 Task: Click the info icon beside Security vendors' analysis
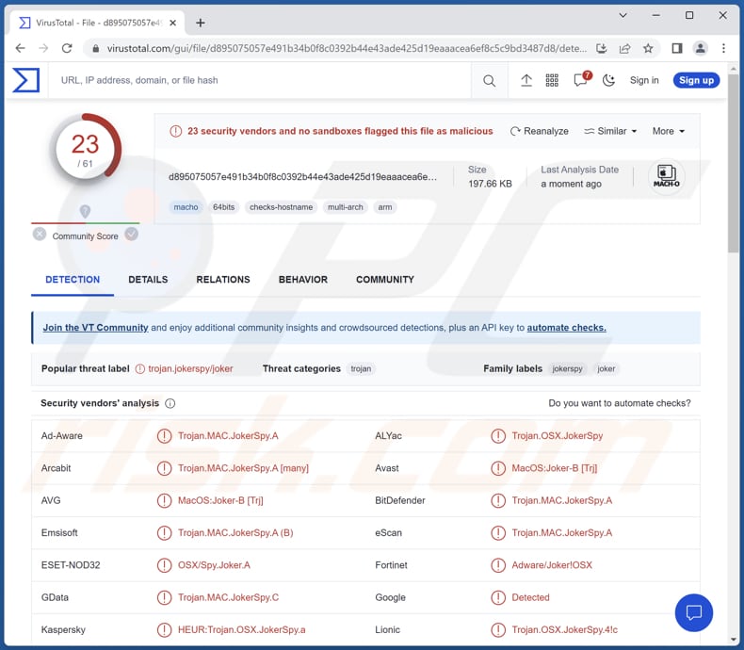pos(170,403)
